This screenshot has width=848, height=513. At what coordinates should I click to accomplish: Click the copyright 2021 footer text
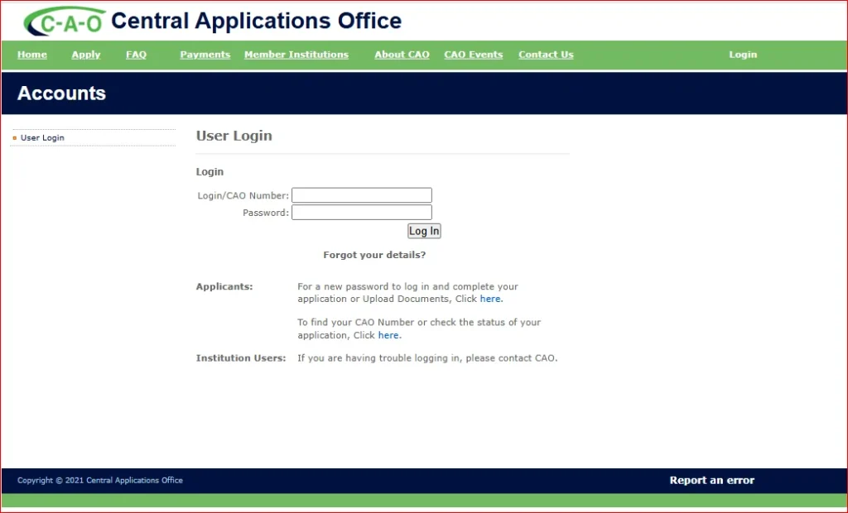click(100, 480)
